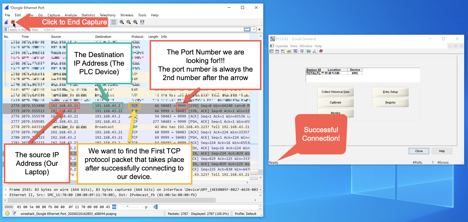Open the display filter history dropdown

point(253,29)
